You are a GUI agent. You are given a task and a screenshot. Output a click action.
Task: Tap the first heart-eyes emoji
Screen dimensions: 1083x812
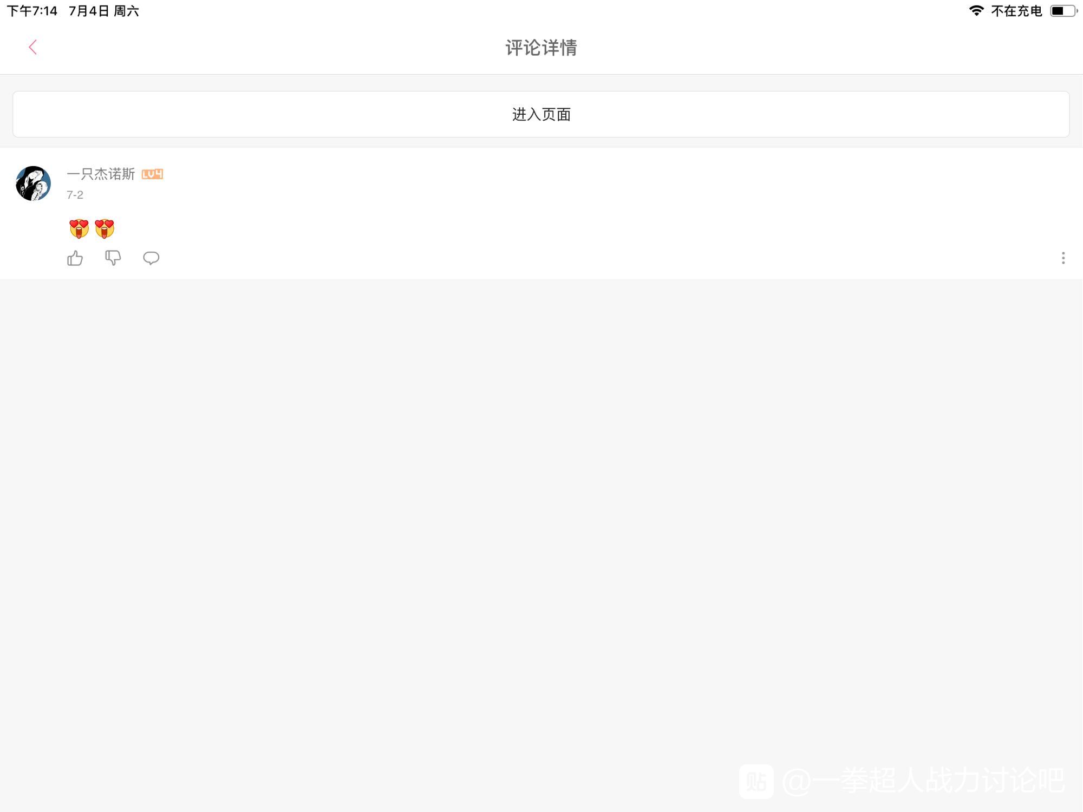[x=79, y=228]
